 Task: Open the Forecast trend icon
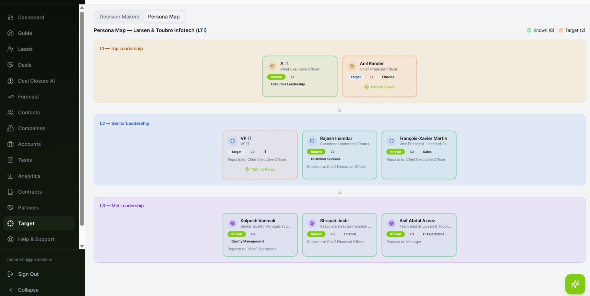(x=10, y=97)
